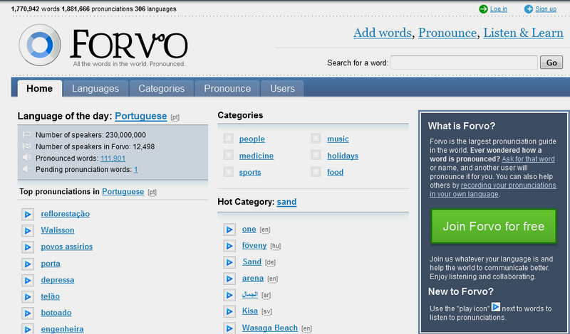
Task: Click the blue Sign up plus icon
Action: pos(529,9)
